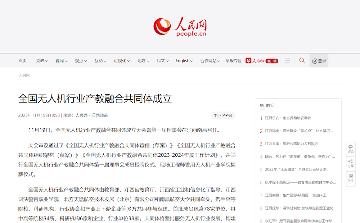This screenshot has width=360, height=223.
Task: Click the 评论 comment bubble icon
Action: [x=351, y=149]
